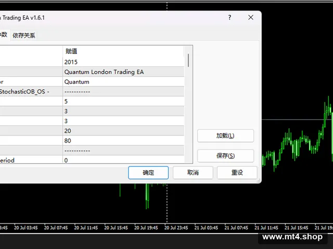Click the dialog resize grip corner
This screenshot has height=249, width=333.
[x=259, y=181]
